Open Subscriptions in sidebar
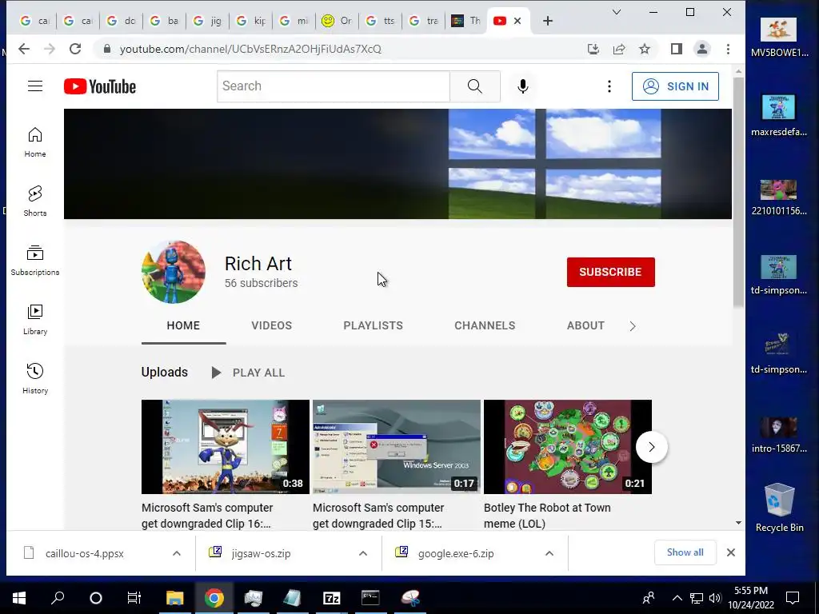Viewport: 819px width, 614px height. (x=35, y=261)
